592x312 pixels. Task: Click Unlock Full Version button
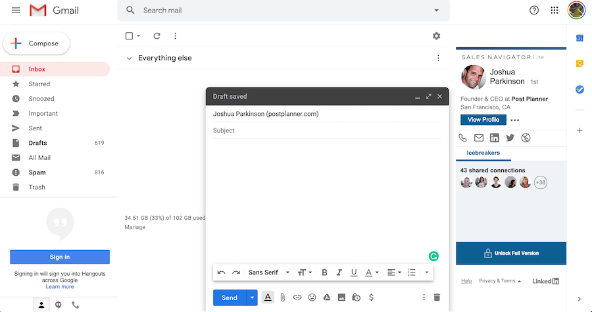pyautogui.click(x=511, y=253)
